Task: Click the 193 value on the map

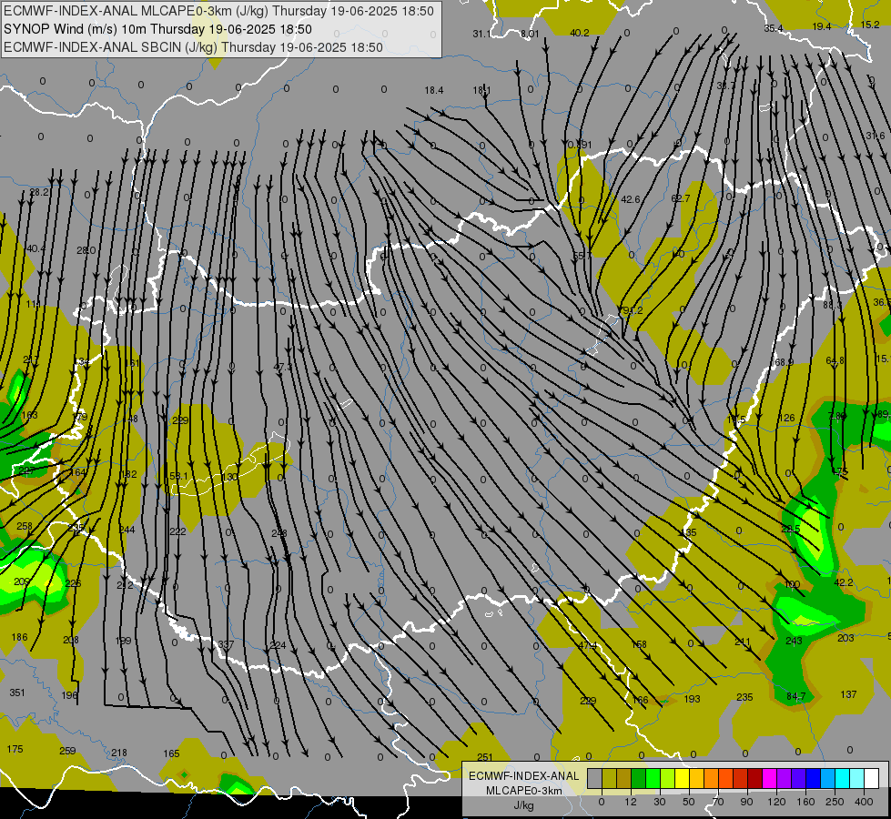Action: (x=692, y=699)
